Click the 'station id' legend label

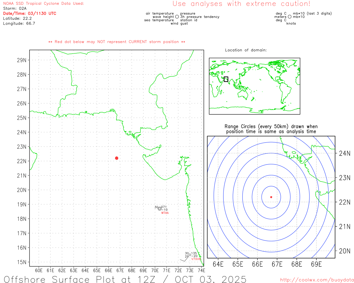(x=189, y=20)
